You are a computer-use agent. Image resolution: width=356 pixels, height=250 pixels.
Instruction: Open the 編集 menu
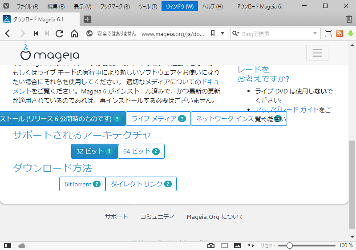[56, 6]
